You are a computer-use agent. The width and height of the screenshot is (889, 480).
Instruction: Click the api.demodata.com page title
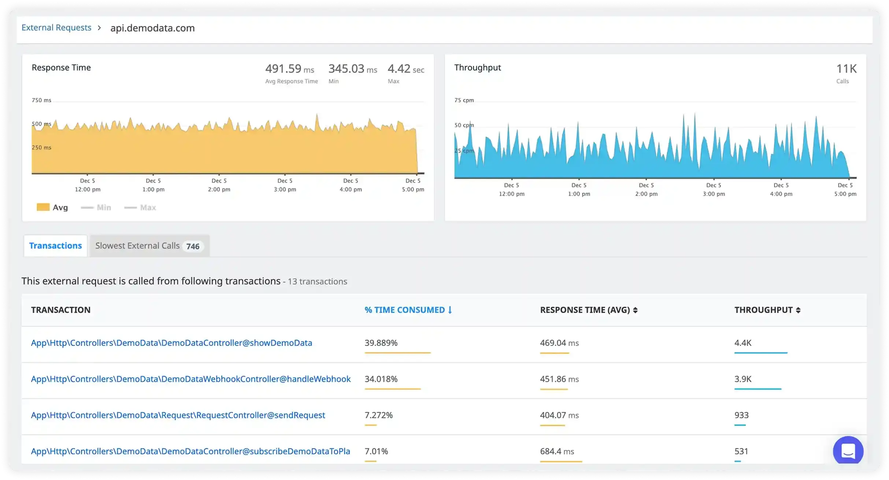153,28
